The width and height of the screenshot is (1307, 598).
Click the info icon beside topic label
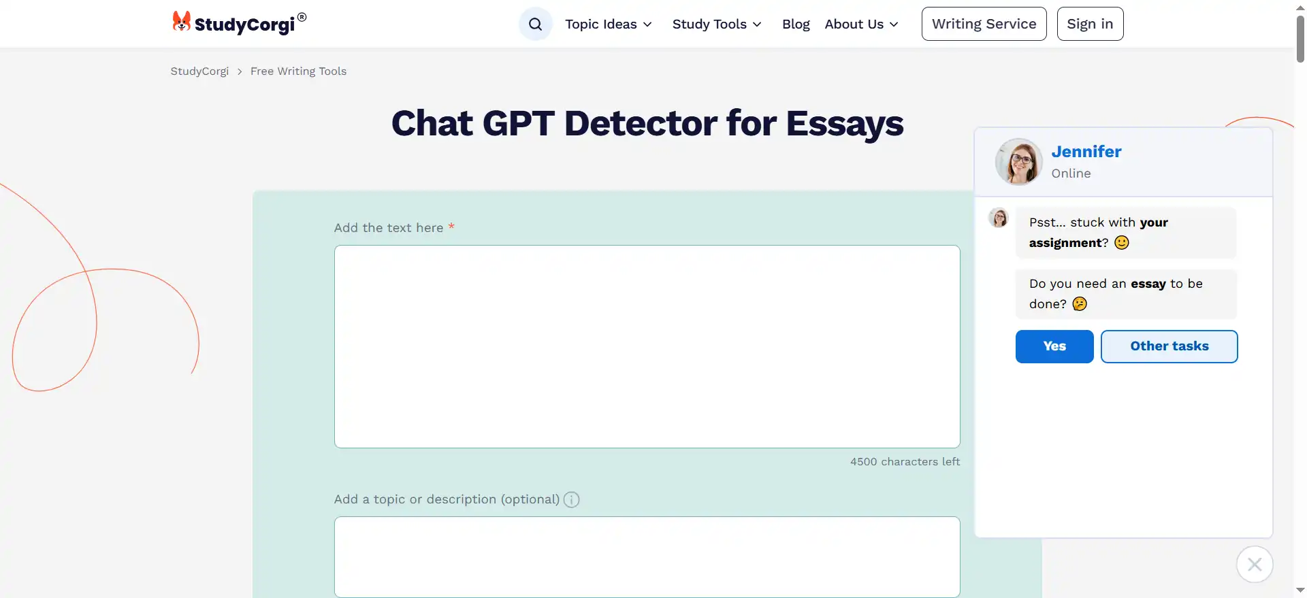tap(572, 499)
